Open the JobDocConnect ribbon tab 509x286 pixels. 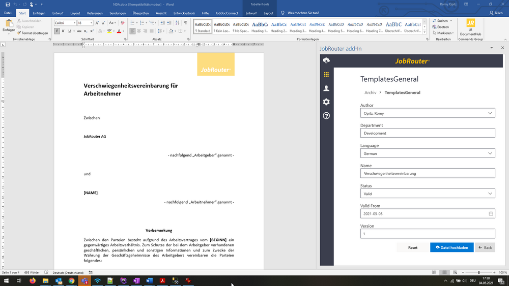(226, 13)
